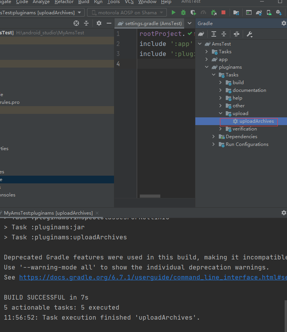Close the MyAmsTest:pluginams run tab

(97, 213)
